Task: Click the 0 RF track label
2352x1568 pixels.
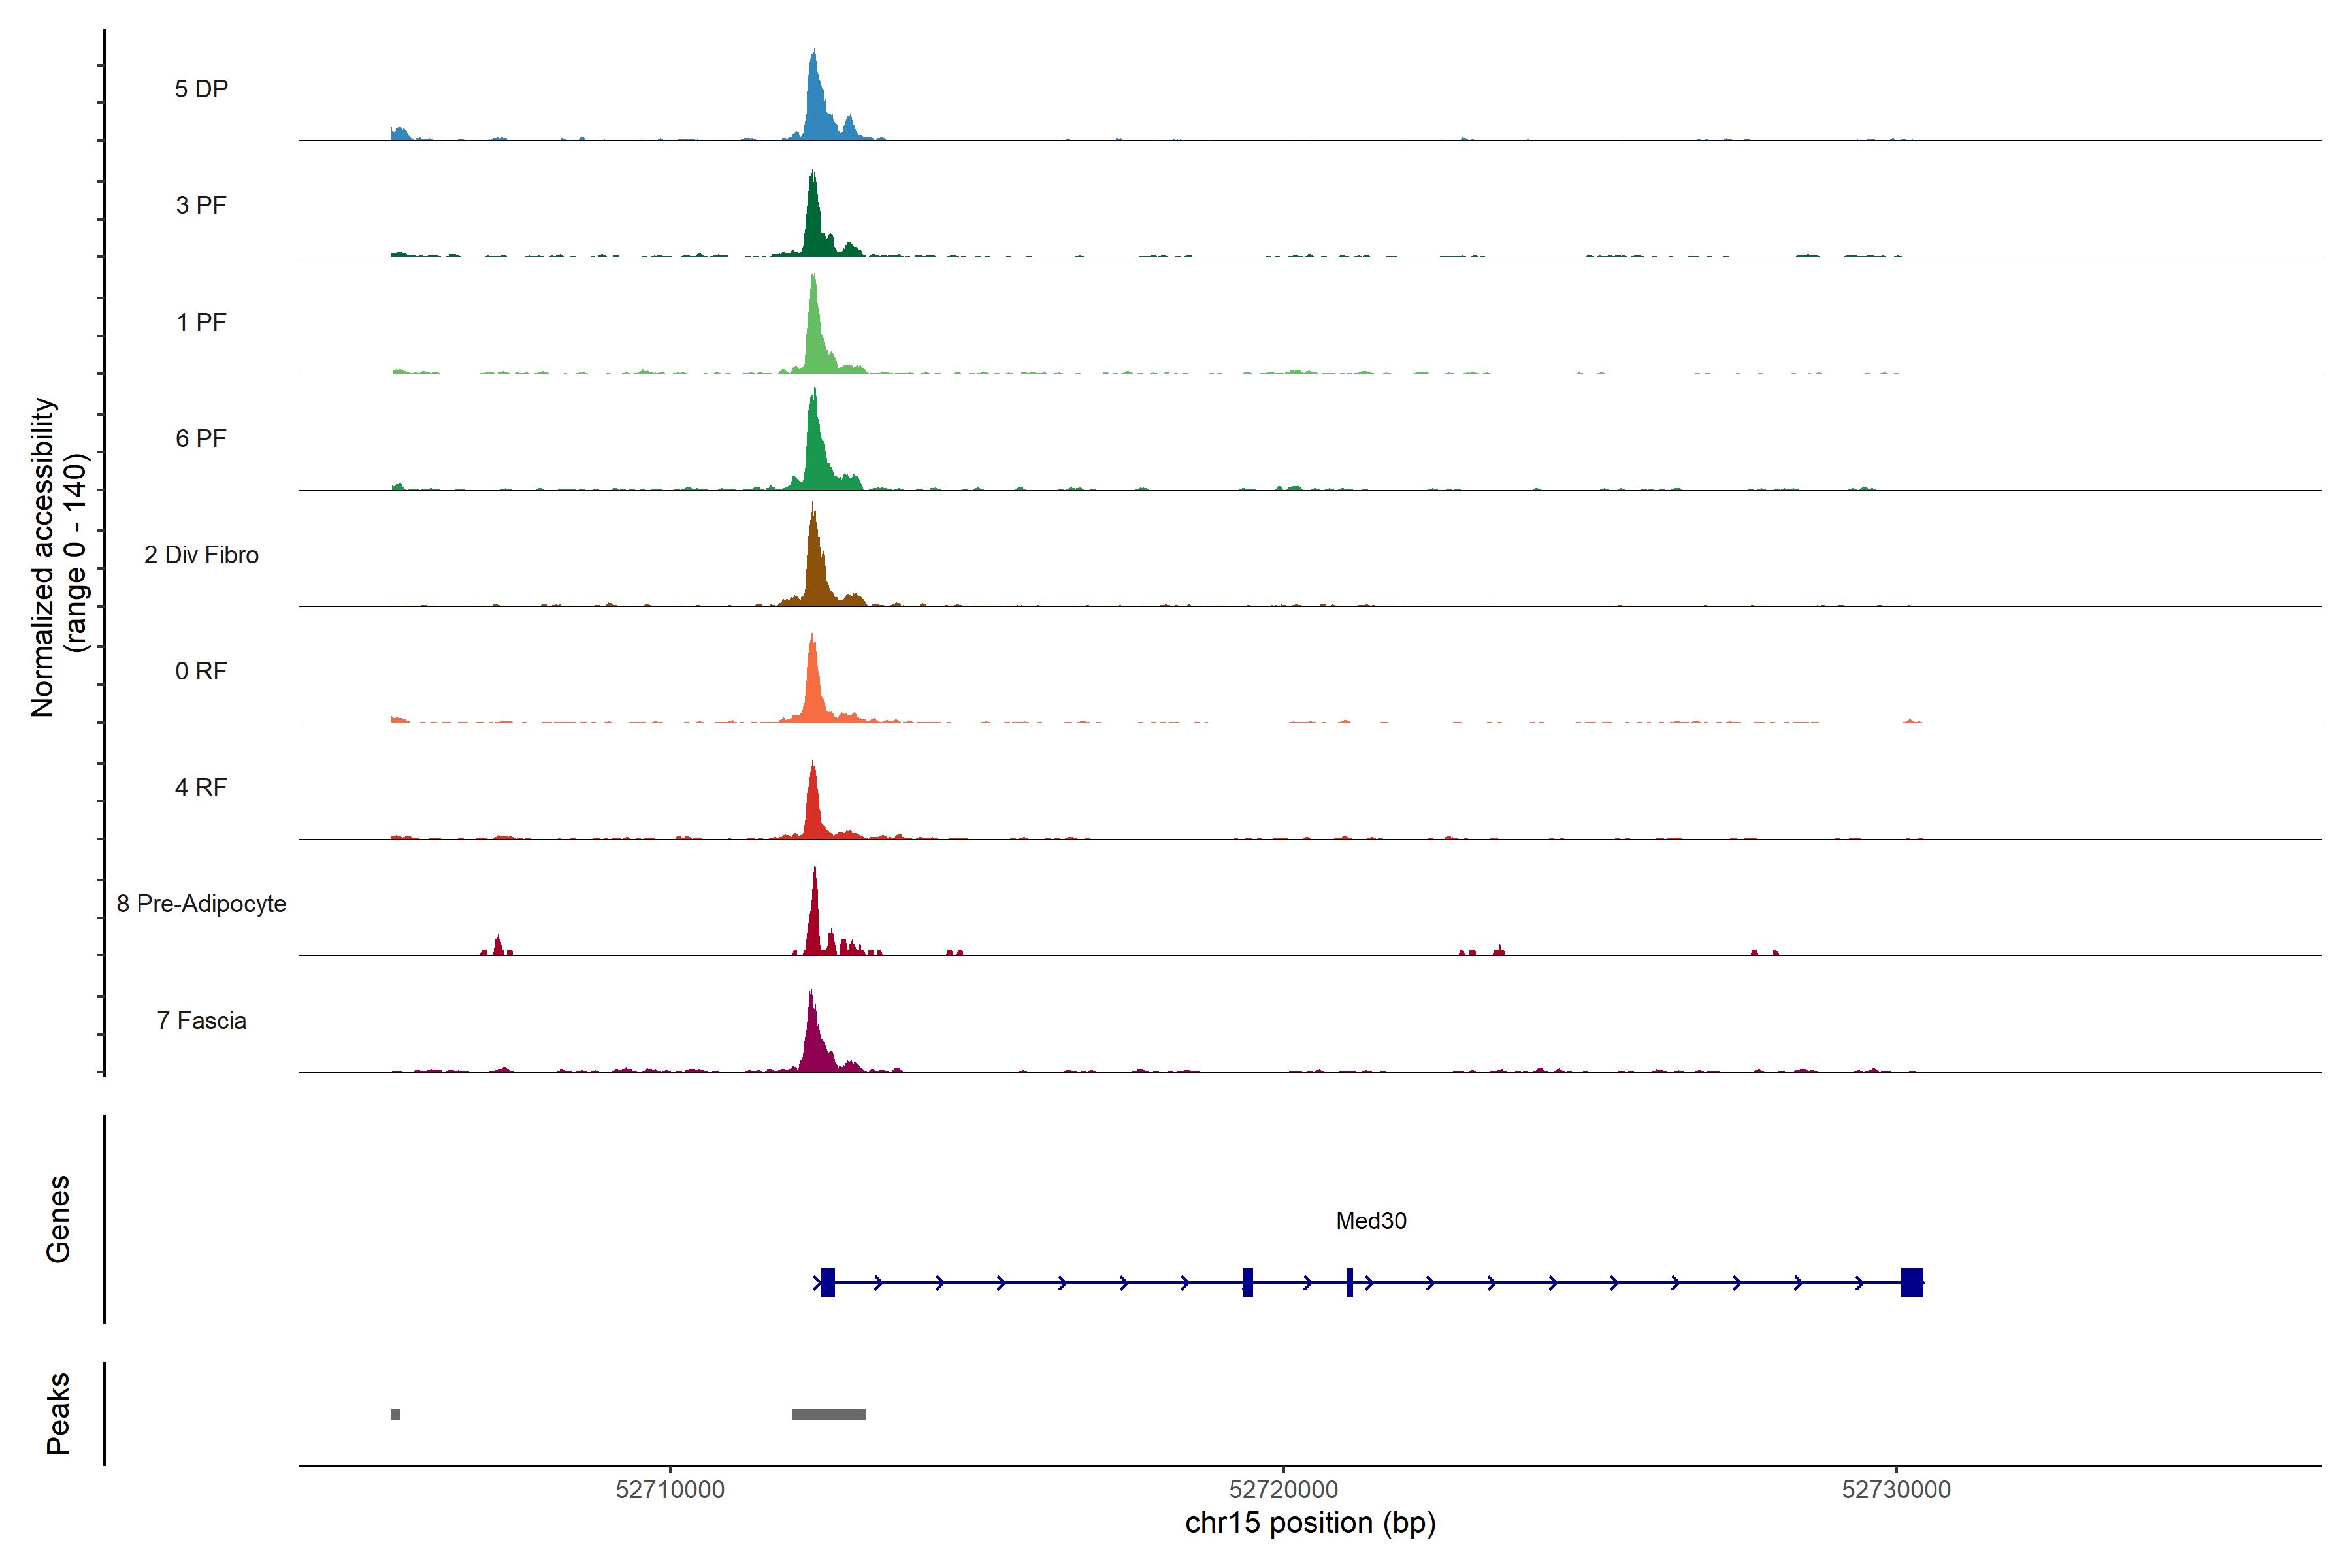Action: pyautogui.click(x=201, y=671)
